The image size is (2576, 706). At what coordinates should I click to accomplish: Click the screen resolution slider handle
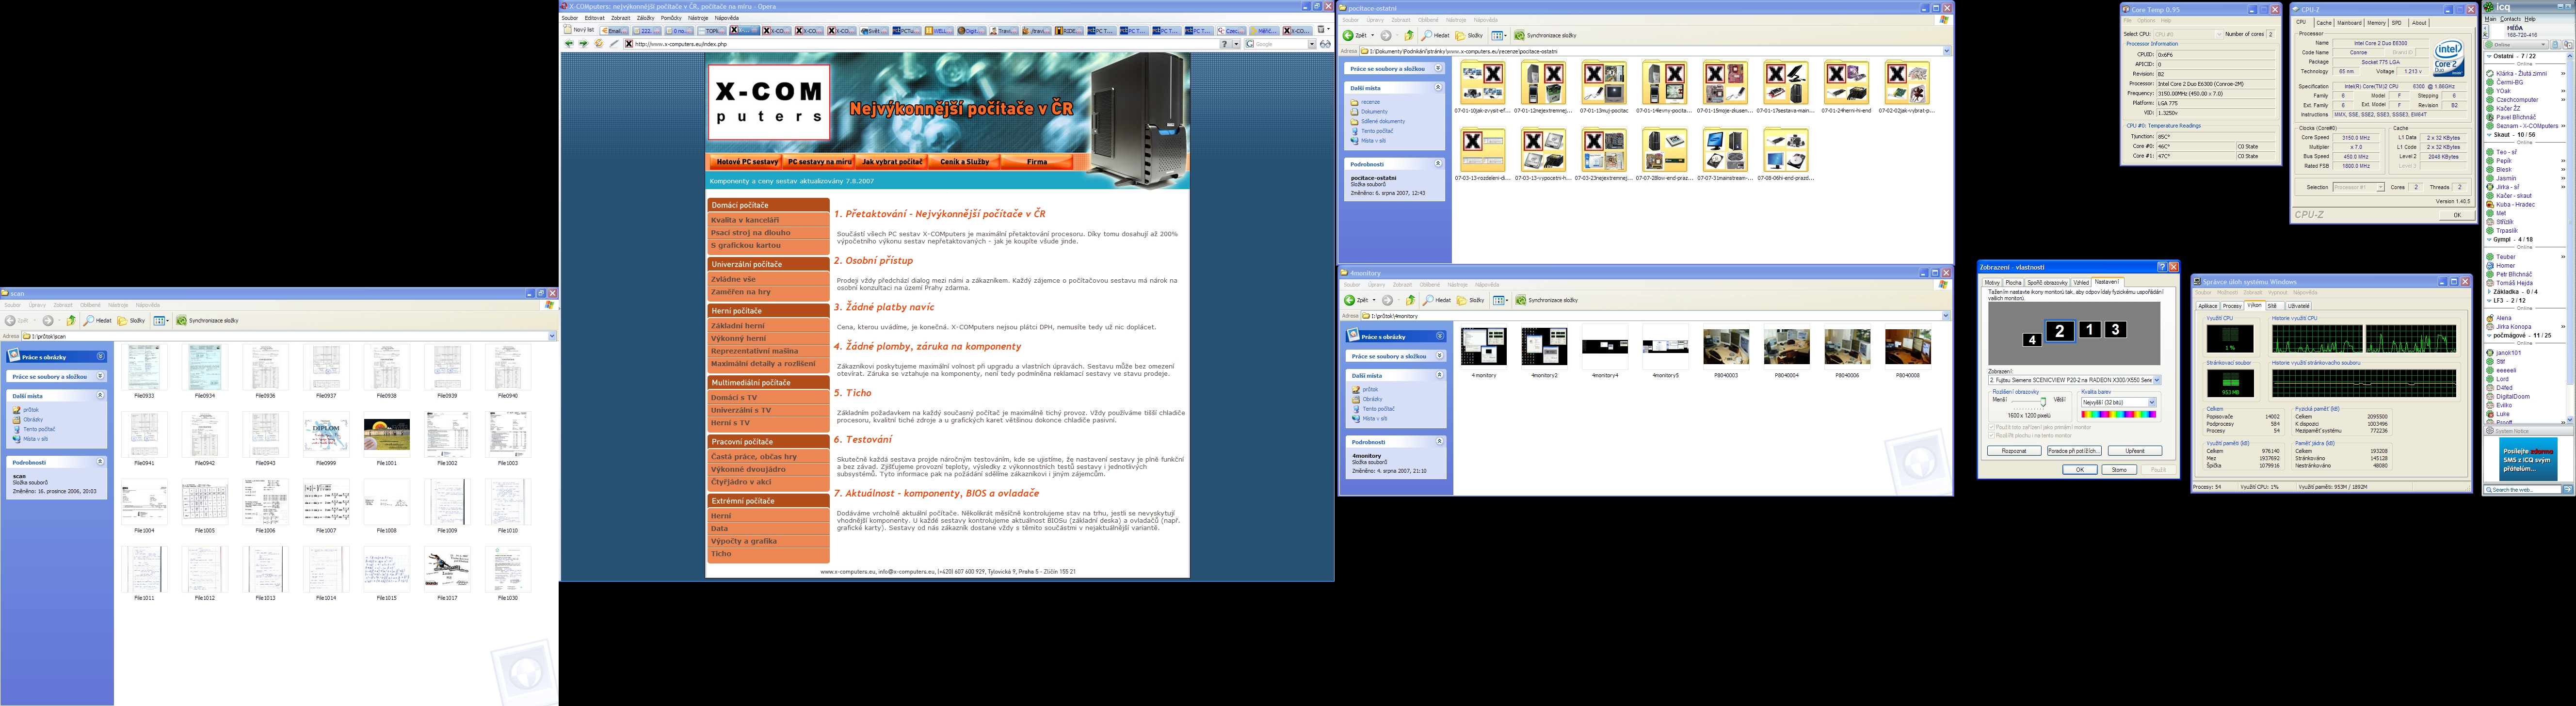2043,402
